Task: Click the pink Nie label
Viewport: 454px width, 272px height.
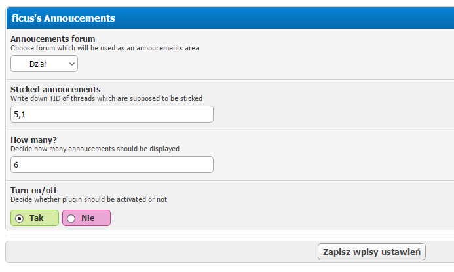Action: click(x=86, y=218)
